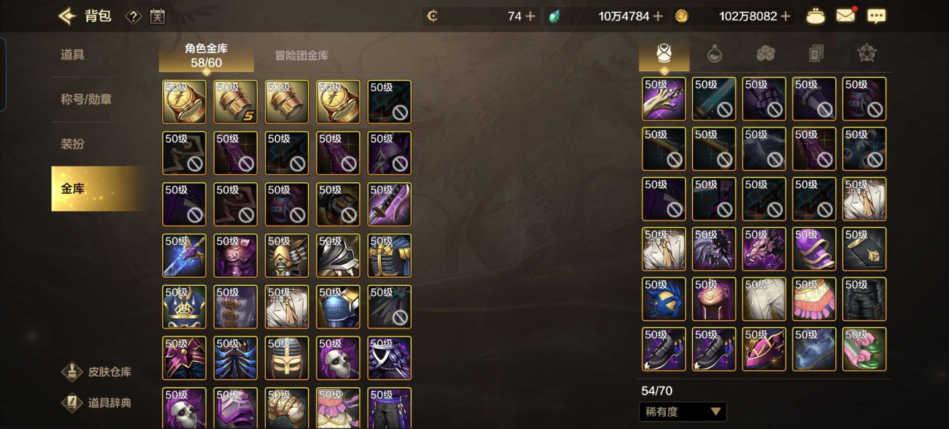The height and width of the screenshot is (429, 949).
Task: Select the purple katana item in vault
Action: 389,204
